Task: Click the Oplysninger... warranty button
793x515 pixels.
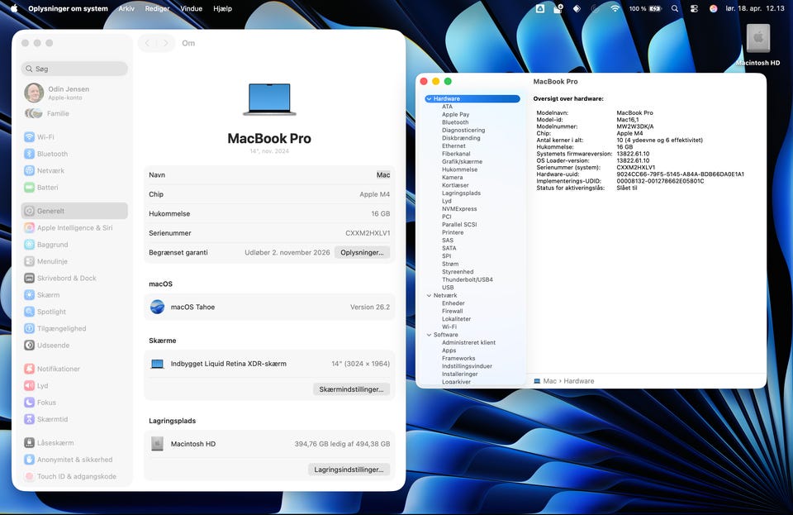Action: 362,252
